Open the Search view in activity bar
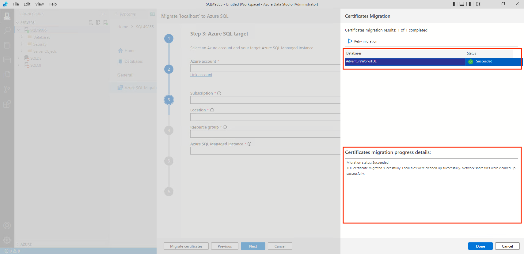Screen dimensions: 524x254 (7, 30)
